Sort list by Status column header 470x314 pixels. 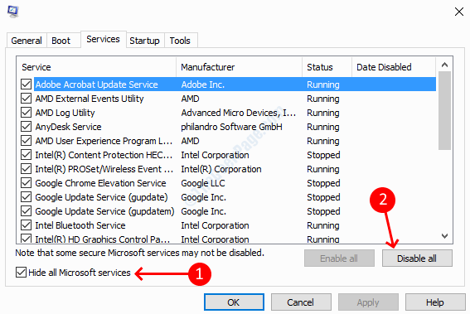[327, 67]
